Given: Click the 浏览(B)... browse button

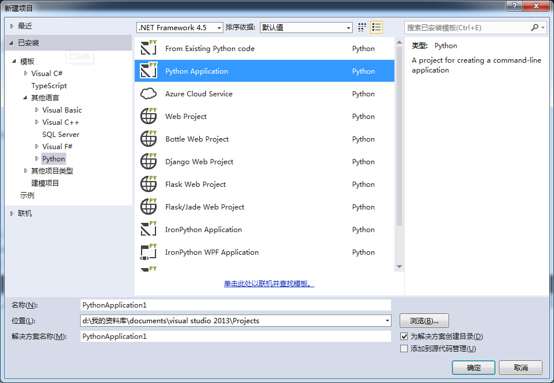Looking at the screenshot, I should pos(424,321).
